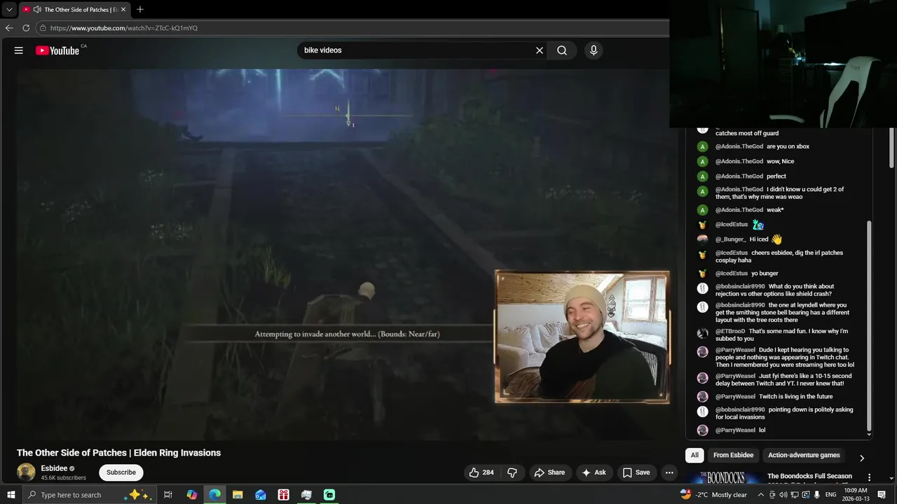Dislike the video with thumbs down

(512, 472)
